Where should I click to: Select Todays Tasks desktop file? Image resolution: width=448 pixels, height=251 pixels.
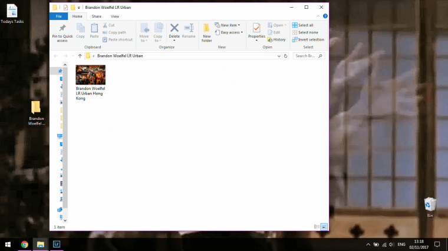12,14
